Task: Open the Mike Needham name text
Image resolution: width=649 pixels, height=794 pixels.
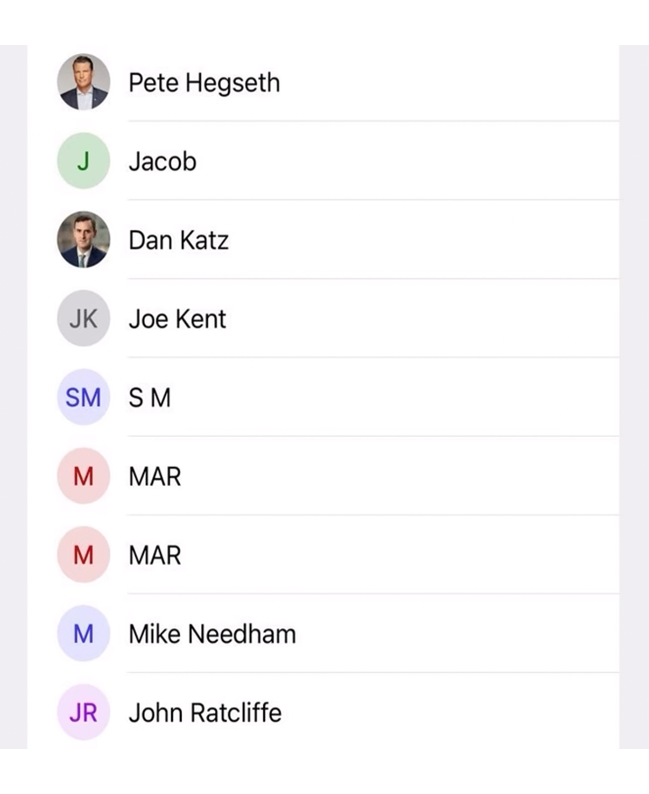Action: pos(212,634)
